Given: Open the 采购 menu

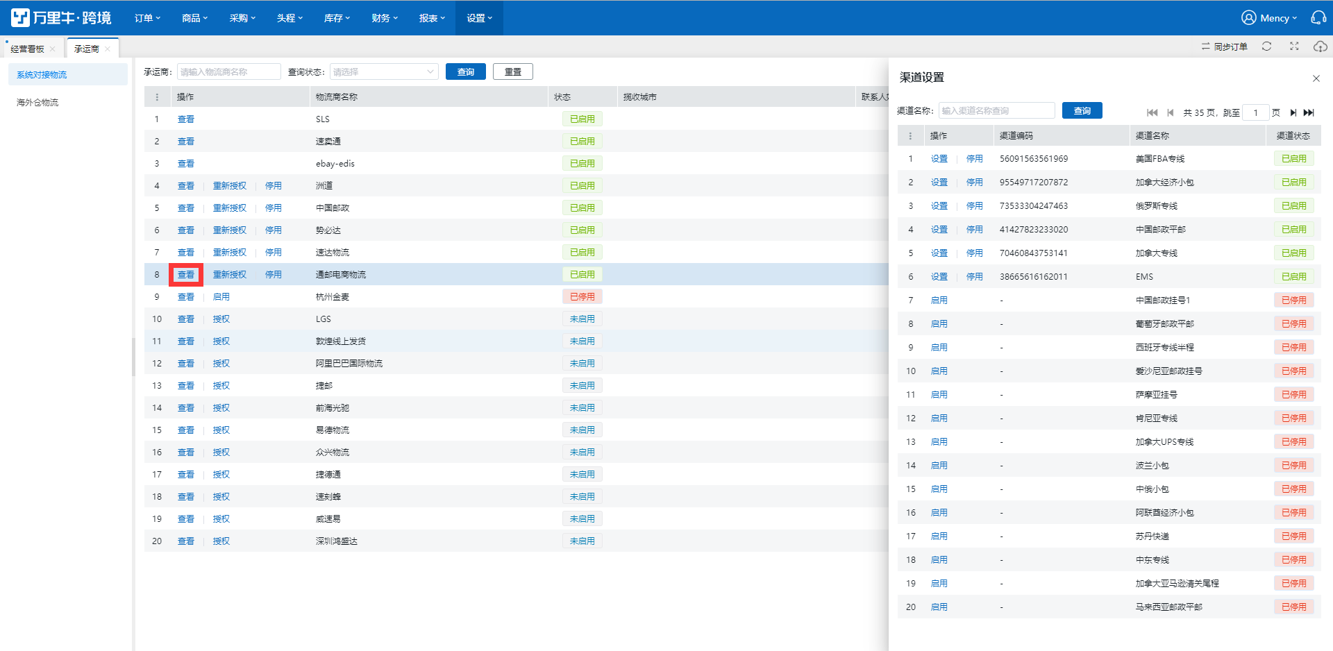Looking at the screenshot, I should [x=242, y=18].
